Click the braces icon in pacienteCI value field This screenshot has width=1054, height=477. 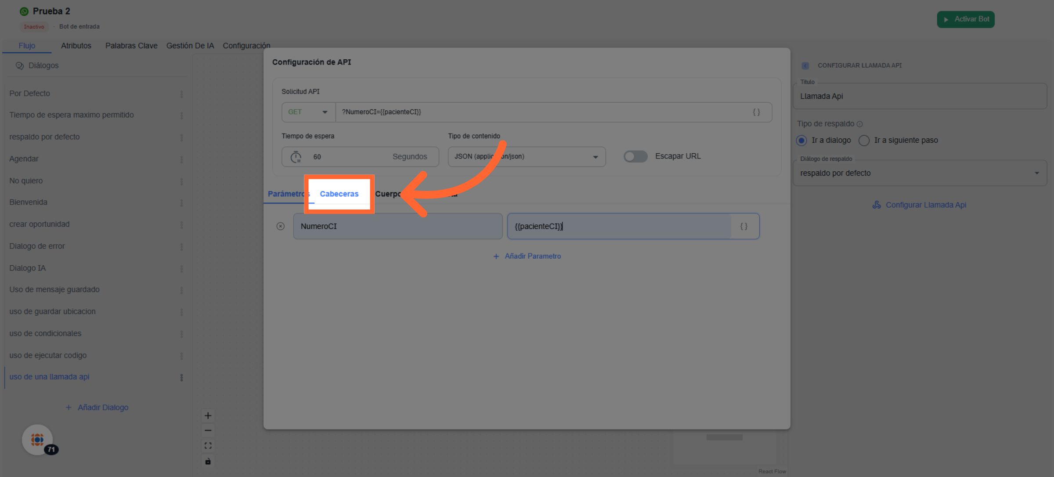(744, 226)
